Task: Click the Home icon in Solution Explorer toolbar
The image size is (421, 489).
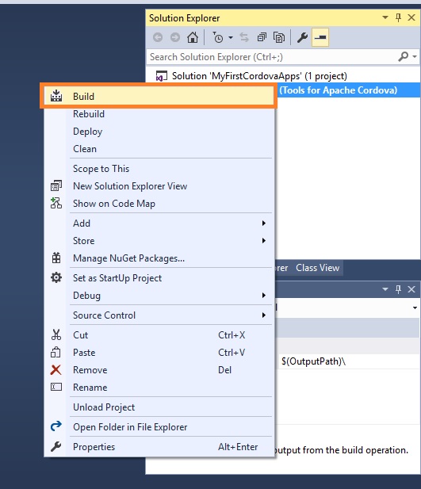Action: (x=193, y=37)
